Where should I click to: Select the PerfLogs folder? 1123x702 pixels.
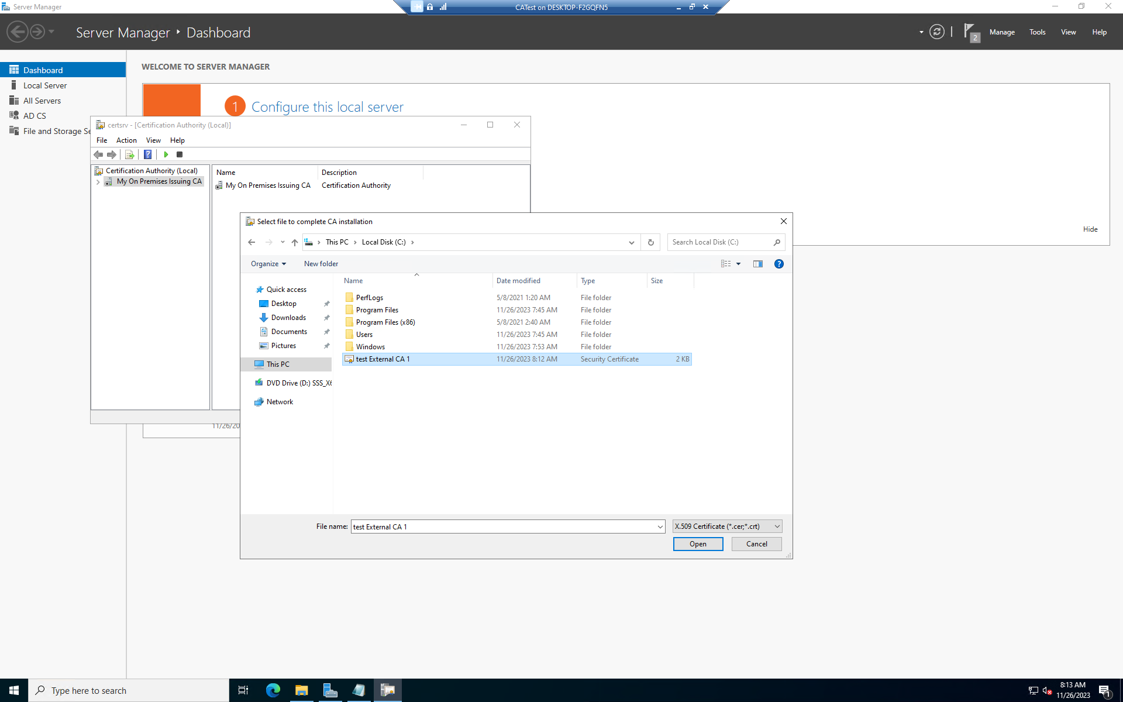(x=369, y=298)
